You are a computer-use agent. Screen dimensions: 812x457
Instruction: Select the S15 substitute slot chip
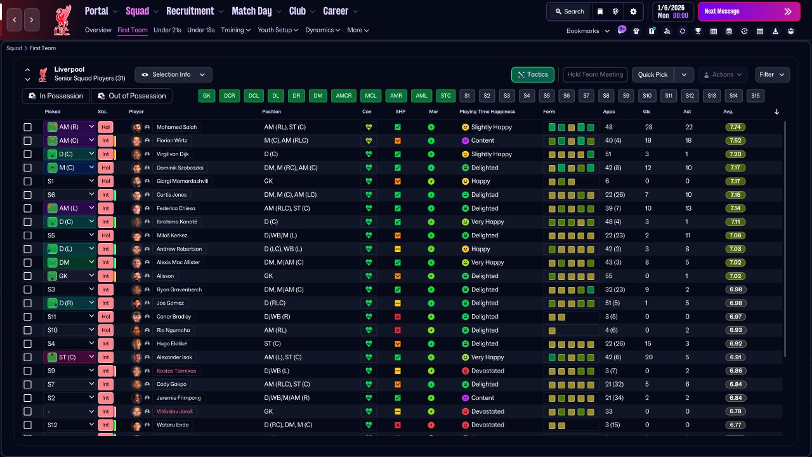755,96
